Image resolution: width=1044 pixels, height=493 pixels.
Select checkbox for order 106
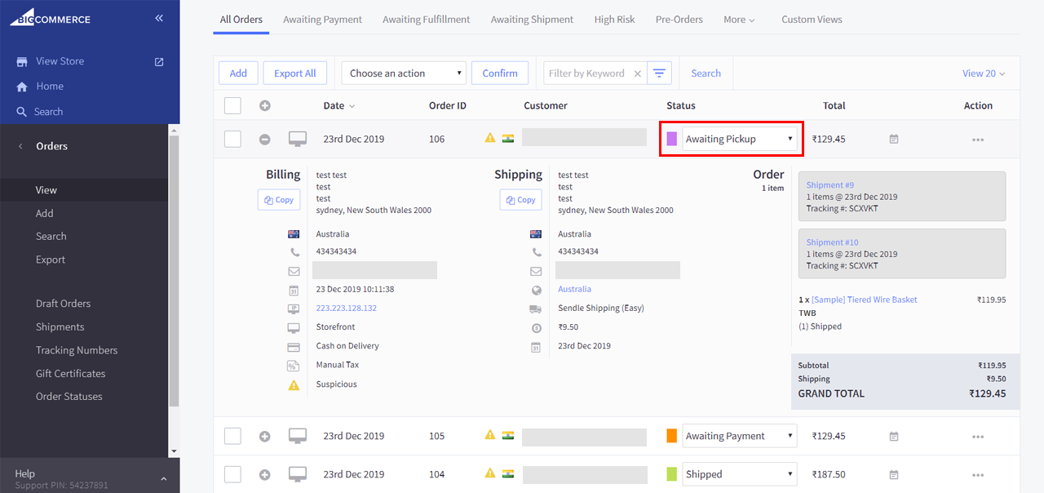[x=232, y=139]
